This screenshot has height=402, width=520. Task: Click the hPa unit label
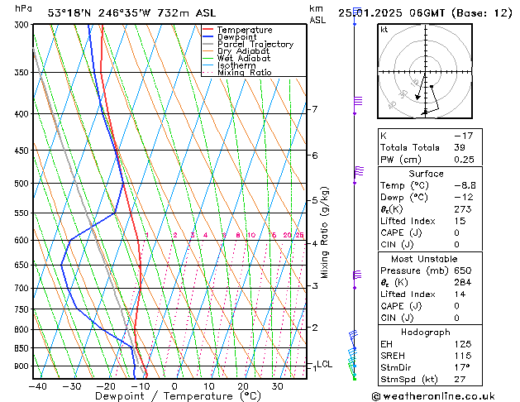(x=23, y=8)
